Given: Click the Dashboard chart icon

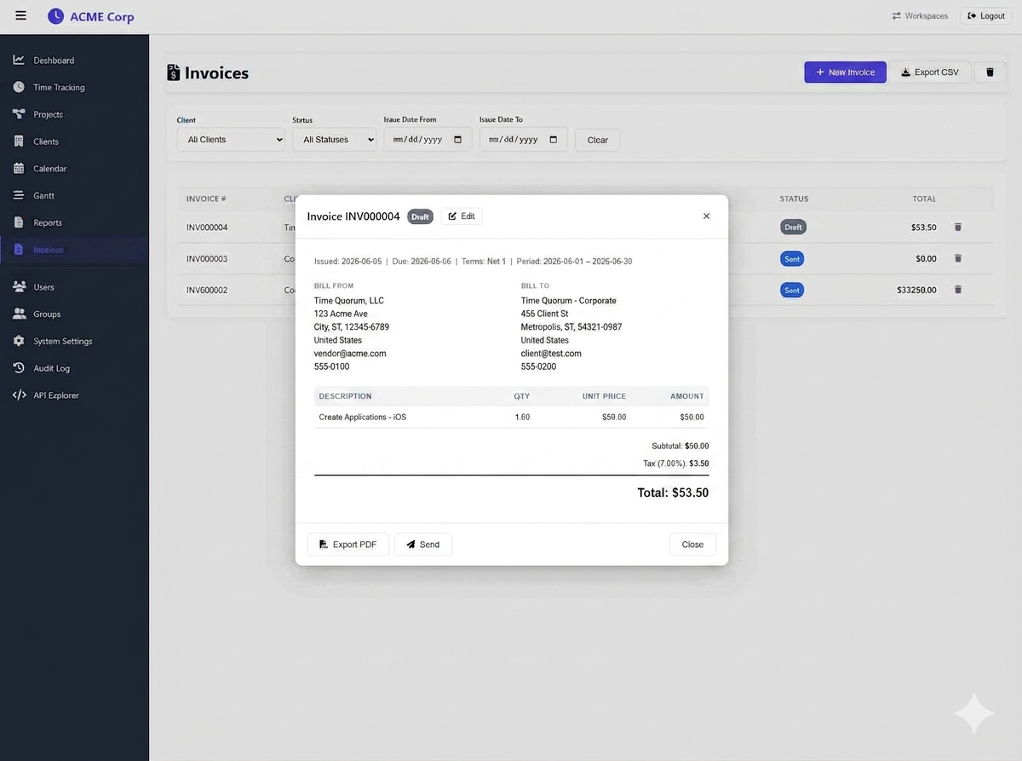Looking at the screenshot, I should (x=19, y=61).
